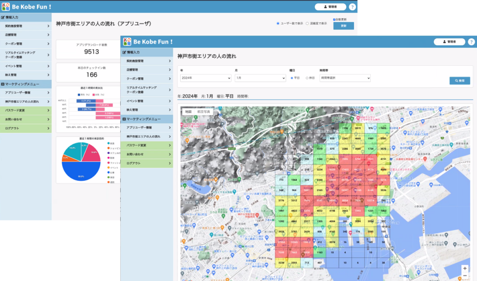Image resolution: width=477 pixels, height=281 pixels.
Task: Click the 情報入力 edit icon in back sidebar
Action: 3,17
